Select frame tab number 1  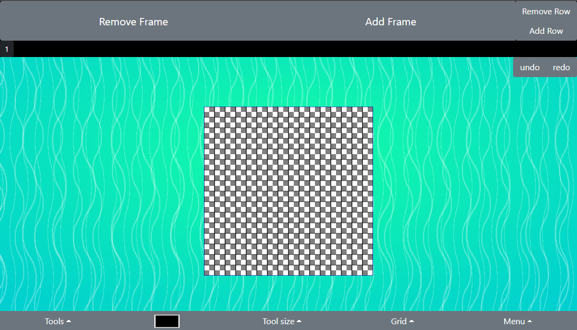(x=6, y=49)
